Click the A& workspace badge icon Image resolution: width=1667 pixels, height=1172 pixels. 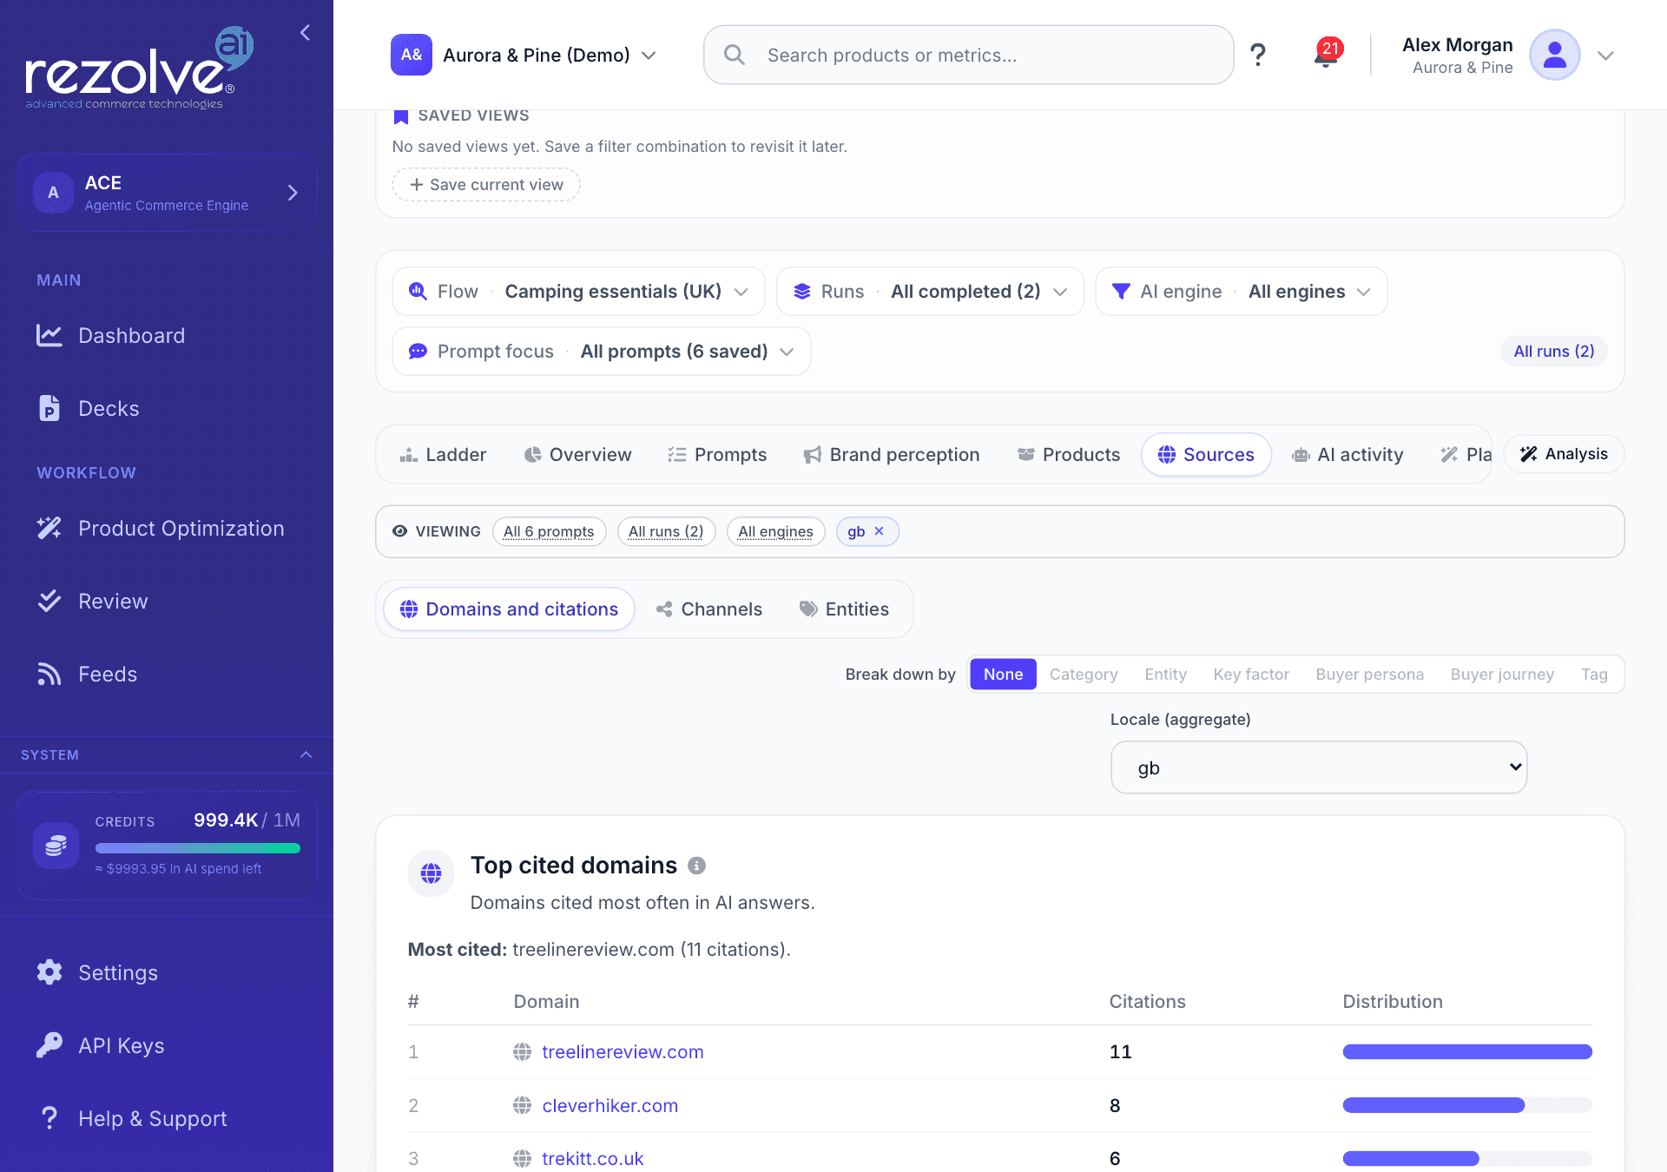click(x=412, y=55)
